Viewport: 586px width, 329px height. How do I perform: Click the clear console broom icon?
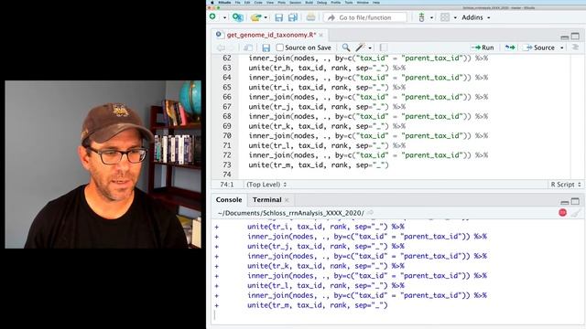click(576, 213)
